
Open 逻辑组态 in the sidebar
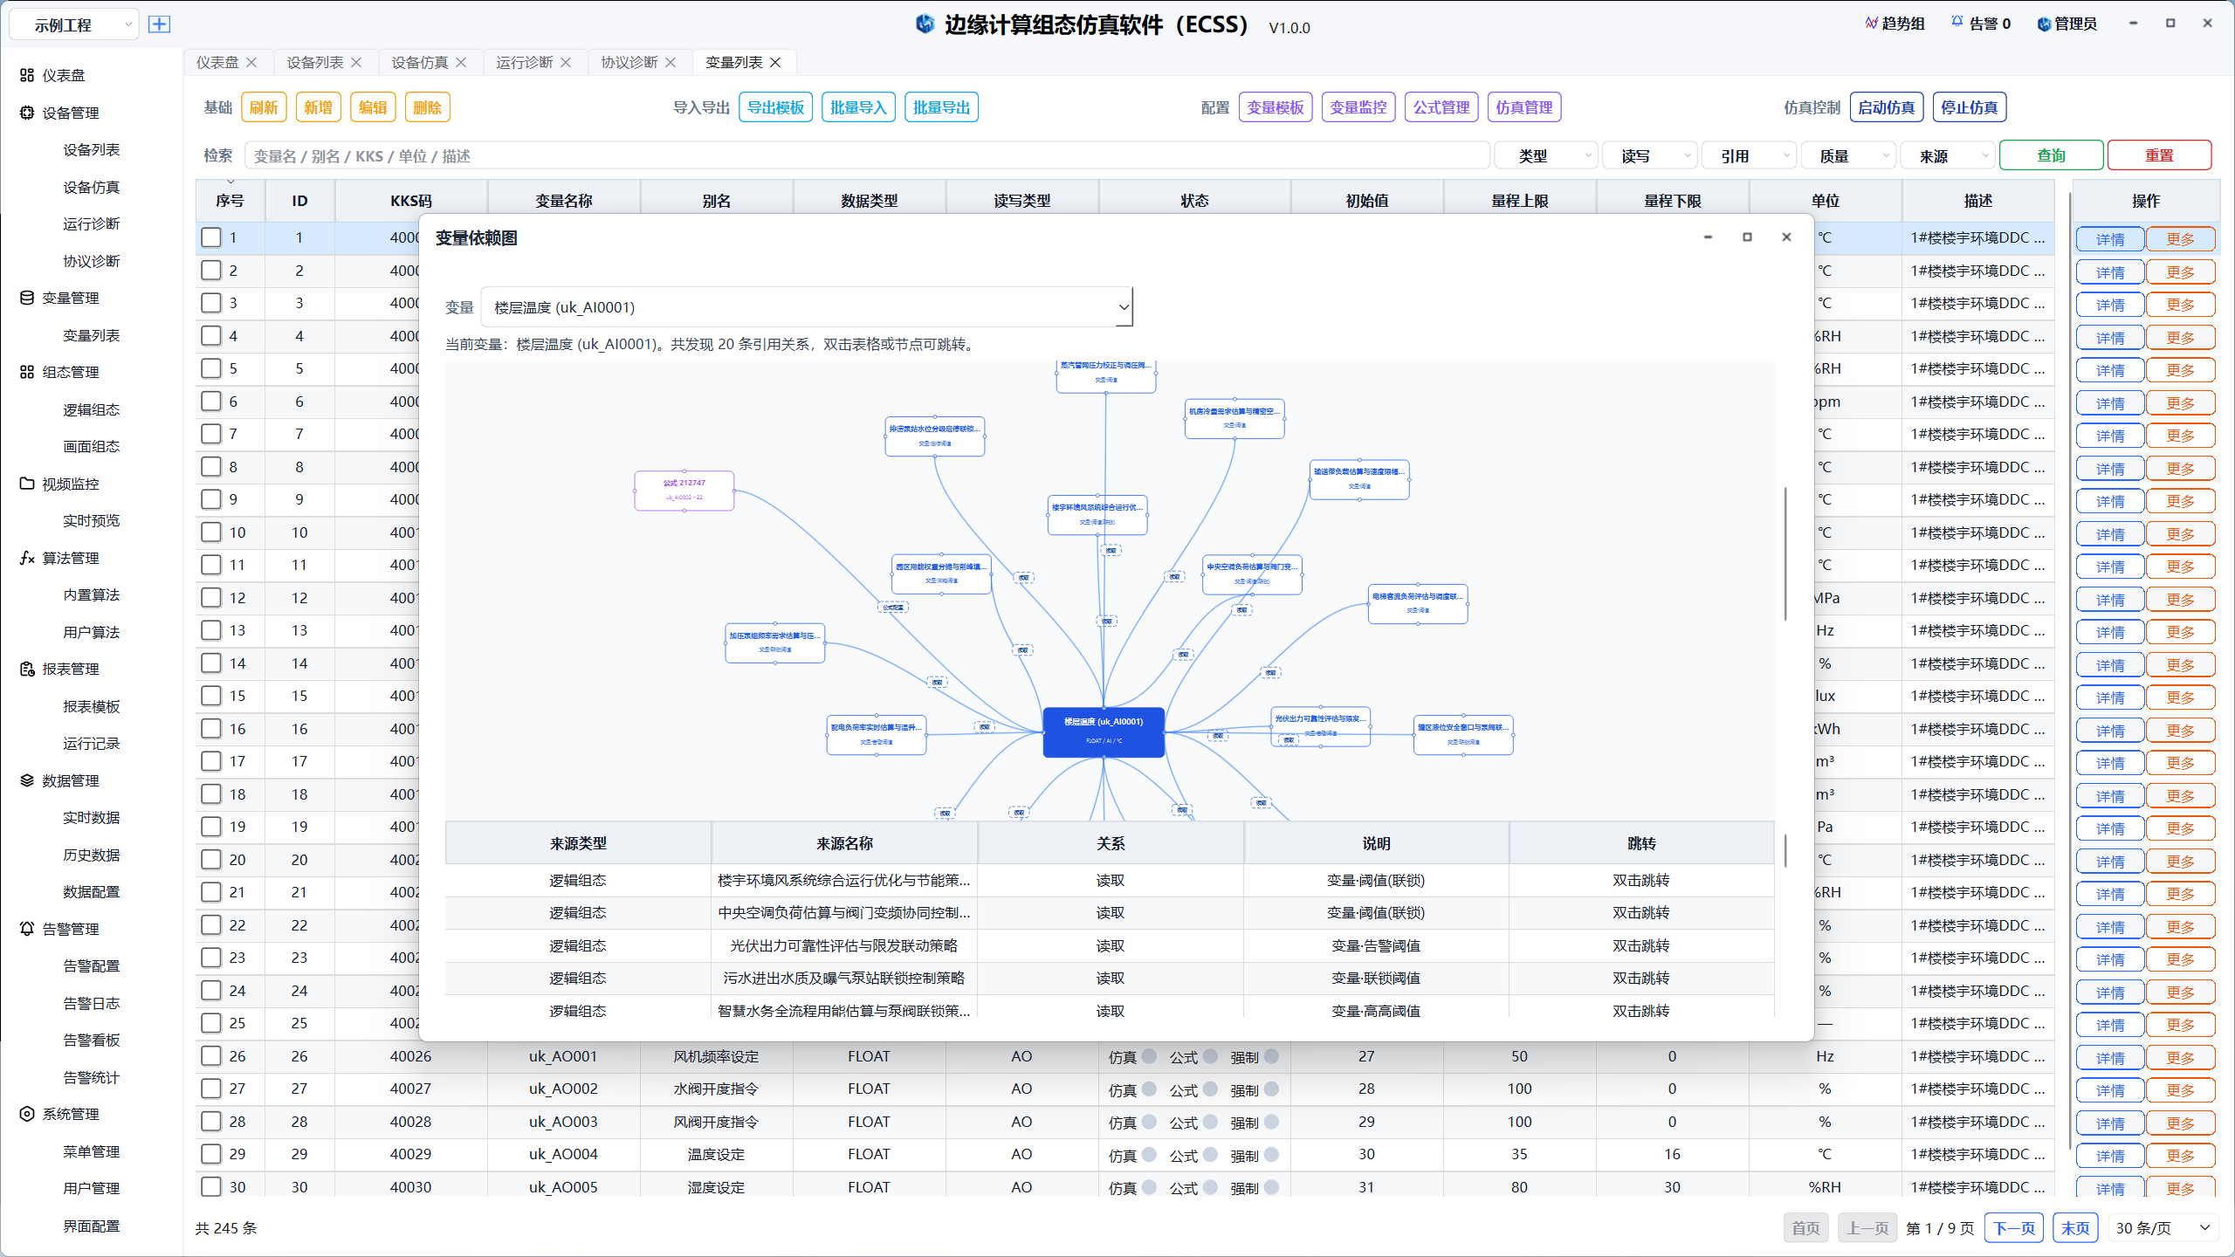[x=92, y=409]
